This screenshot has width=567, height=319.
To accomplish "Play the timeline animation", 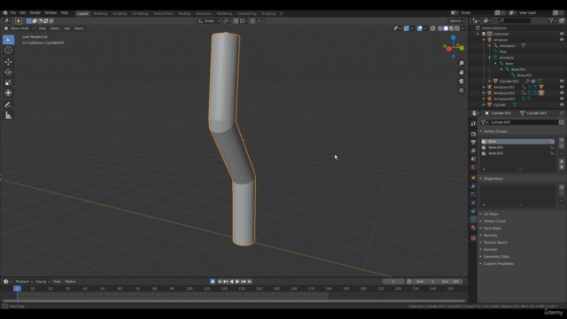I will pyautogui.click(x=237, y=282).
